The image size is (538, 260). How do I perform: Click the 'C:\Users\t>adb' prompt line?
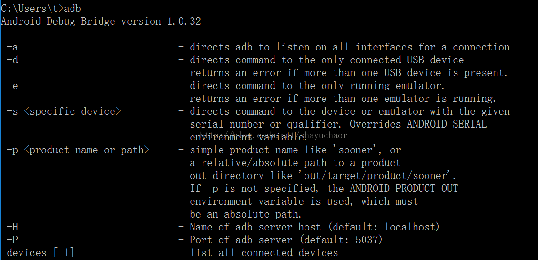pos(41,8)
